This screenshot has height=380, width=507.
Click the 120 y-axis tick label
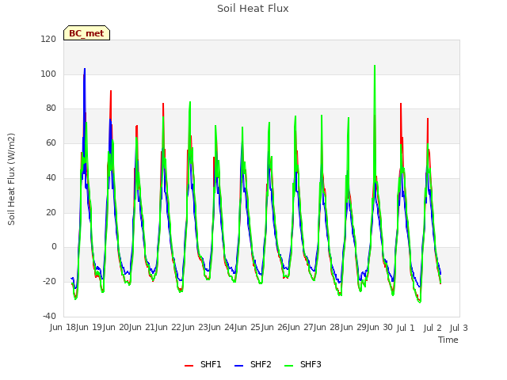48,40
